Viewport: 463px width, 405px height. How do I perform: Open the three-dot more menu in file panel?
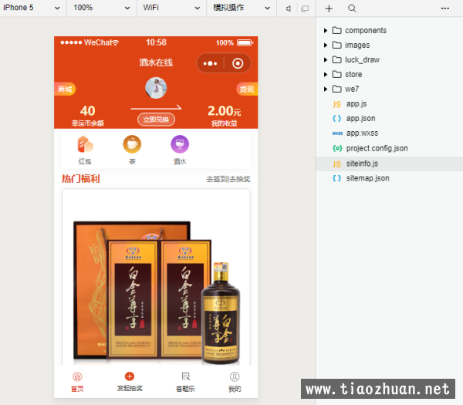(444, 8)
